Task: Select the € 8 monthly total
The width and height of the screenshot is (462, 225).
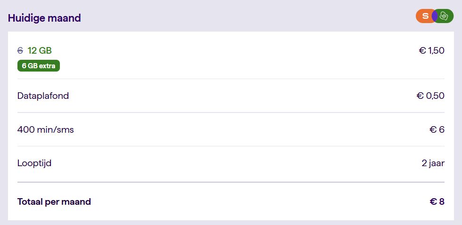Action: [x=437, y=202]
